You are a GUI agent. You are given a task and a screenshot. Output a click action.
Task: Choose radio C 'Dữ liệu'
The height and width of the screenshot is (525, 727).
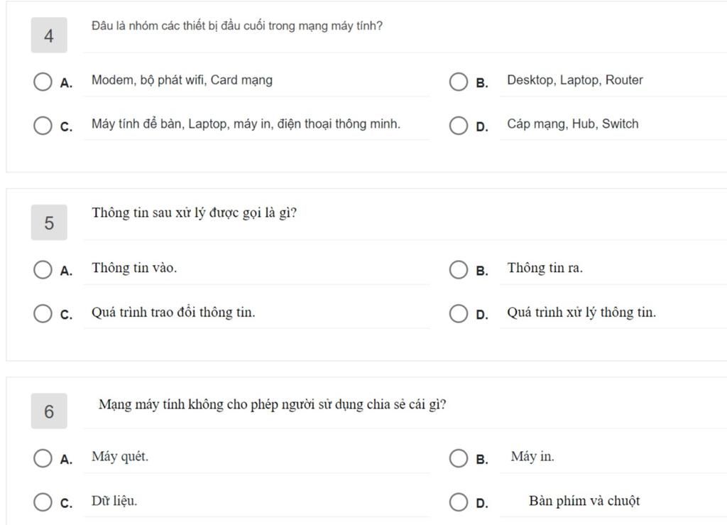tap(43, 502)
